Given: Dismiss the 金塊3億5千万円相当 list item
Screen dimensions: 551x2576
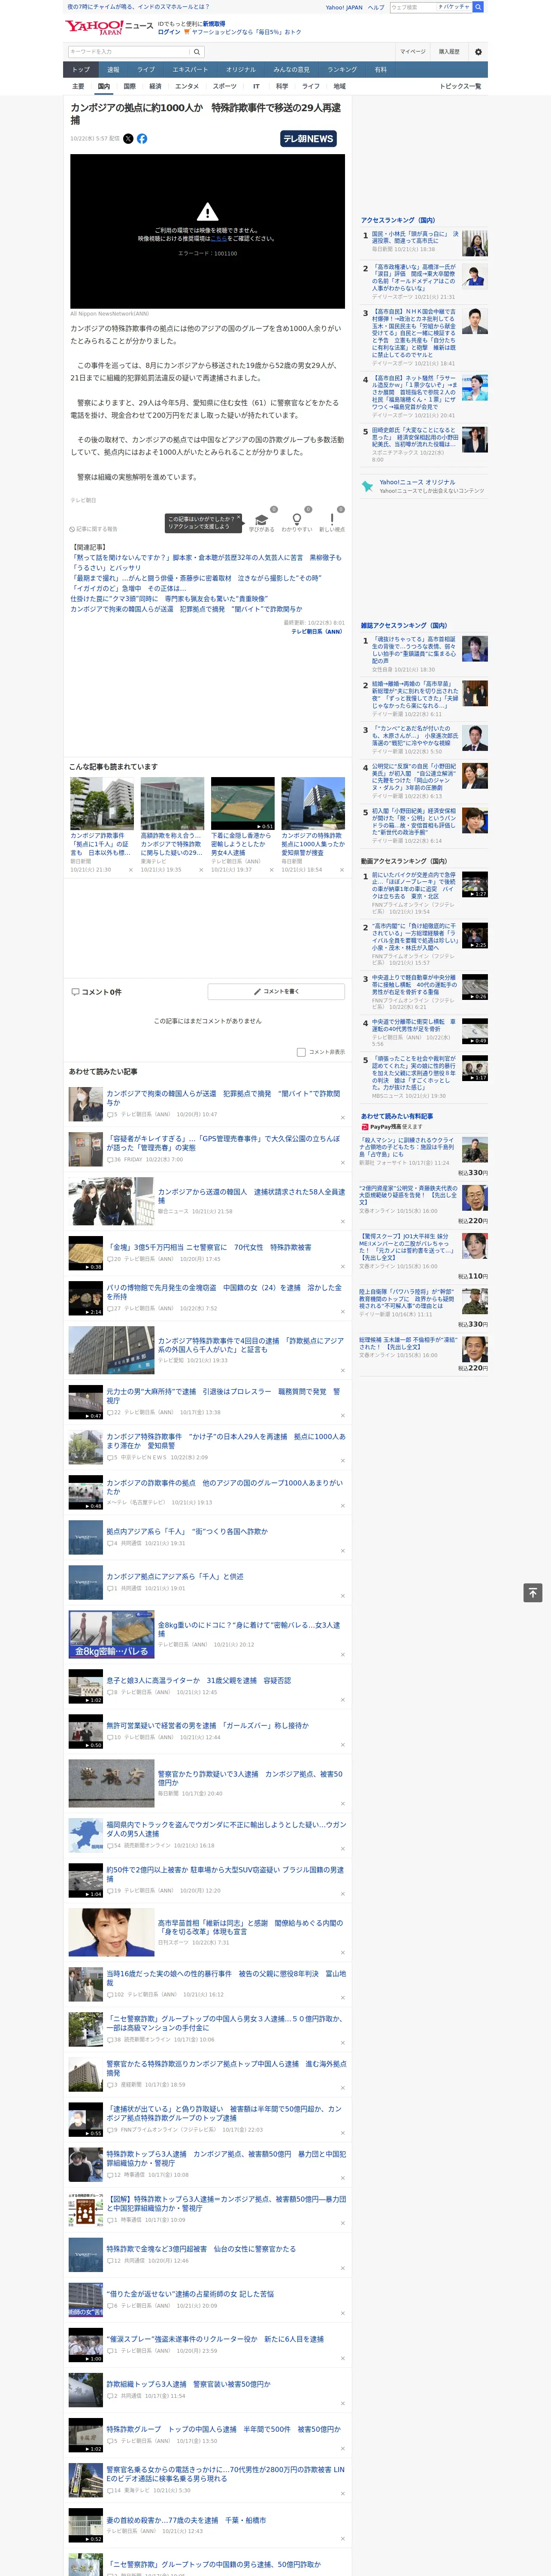Looking at the screenshot, I should 343,1267.
